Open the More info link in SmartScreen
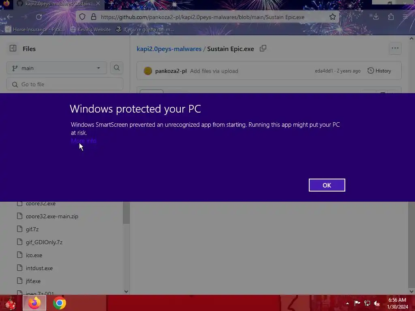This screenshot has height=311, width=415. [83, 141]
